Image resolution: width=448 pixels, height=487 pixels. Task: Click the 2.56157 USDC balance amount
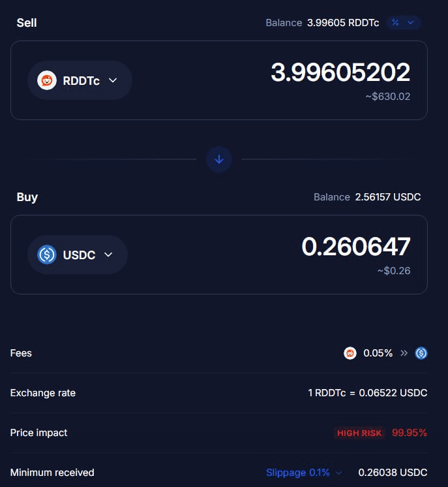(388, 197)
